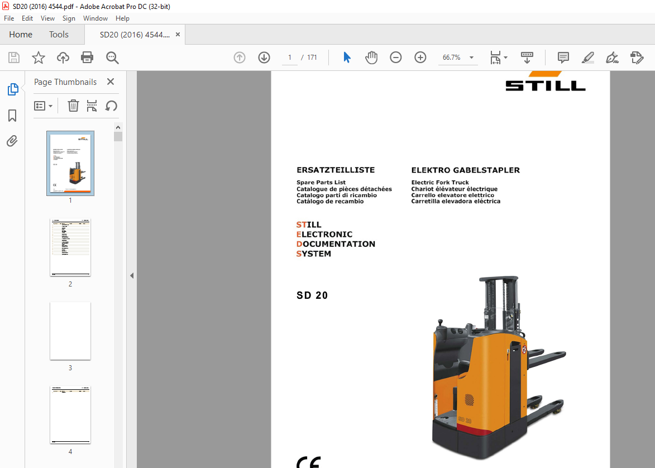Select page 2 thumbnail
This screenshot has width=655, height=468.
click(70, 247)
